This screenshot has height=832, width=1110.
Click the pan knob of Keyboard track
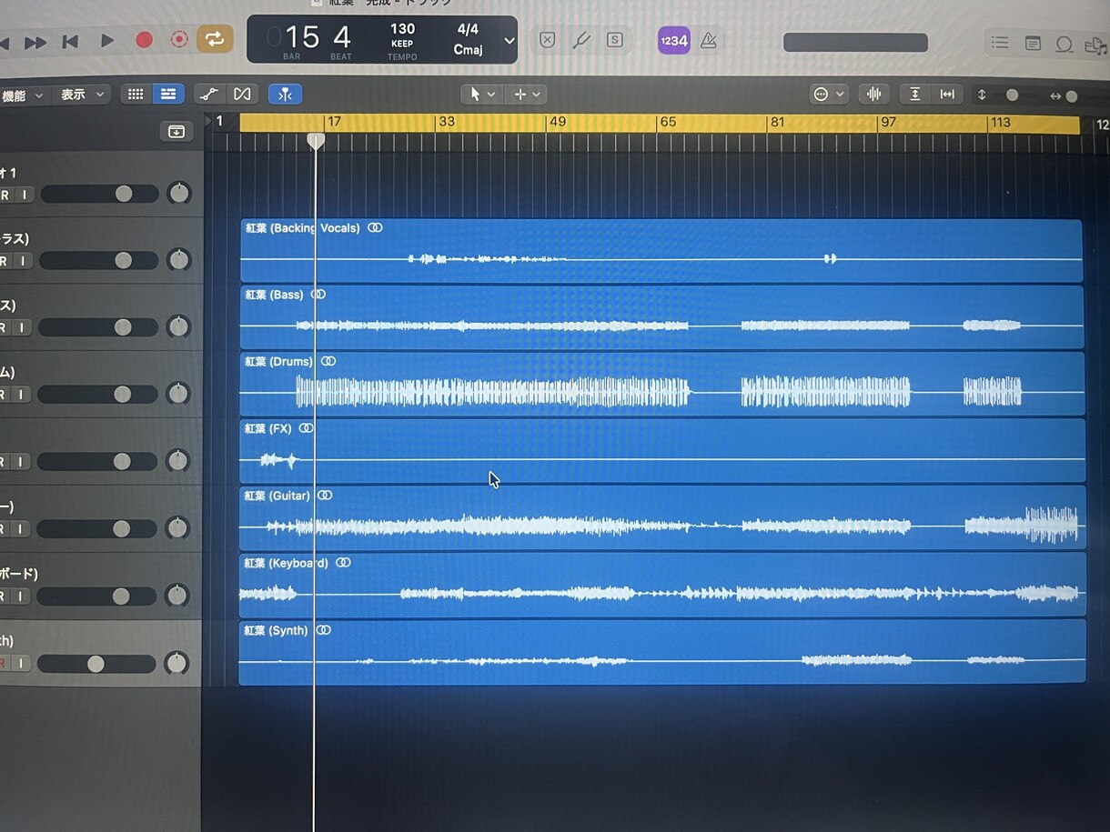pos(177,596)
